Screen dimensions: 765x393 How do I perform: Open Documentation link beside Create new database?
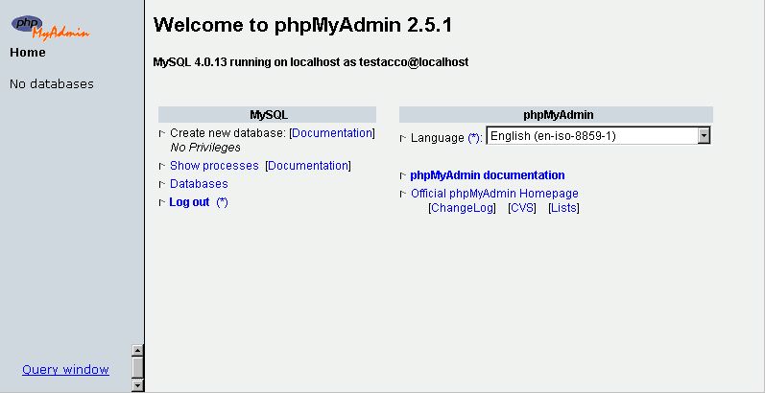pyautogui.click(x=332, y=133)
